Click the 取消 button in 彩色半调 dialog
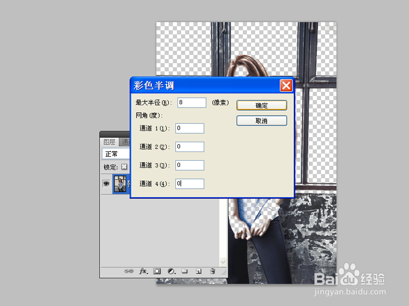 coord(262,121)
